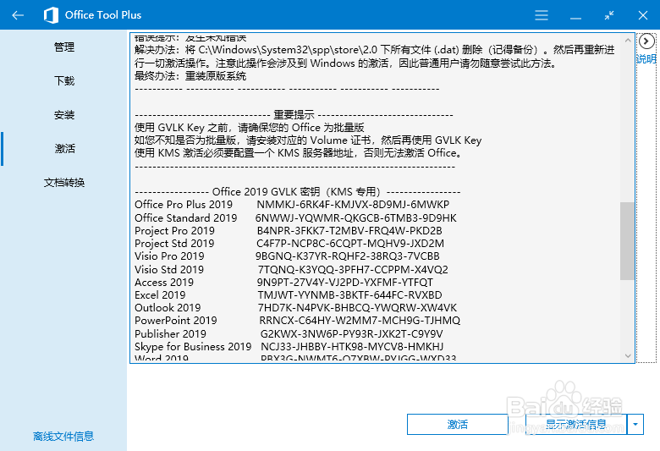Click the 重要提示 heading line
Viewport: 660px width, 451px height.
pos(294,115)
